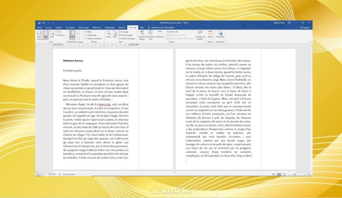
Task: Switch to Read Mode from status bar
Action: (x=274, y=174)
